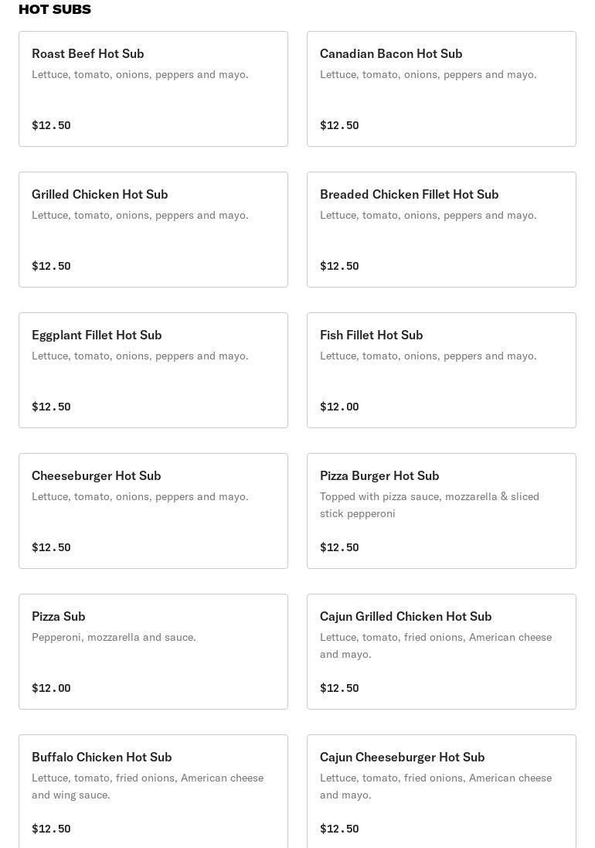This screenshot has width=595, height=848.
Task: Choose the Grilled Chicken Hot Sub
Action: click(x=153, y=230)
